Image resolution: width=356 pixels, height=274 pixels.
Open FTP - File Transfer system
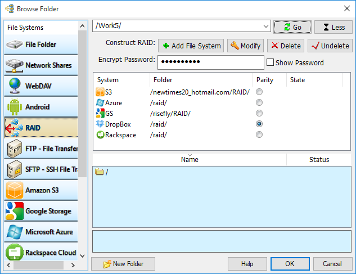click(x=41, y=149)
